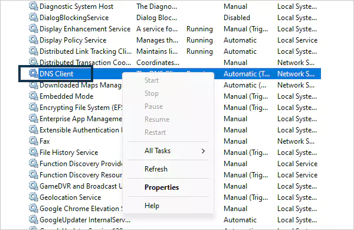Image resolution: width=354 pixels, height=230 pixels.
Task: Select the DNS Client service name
Action: coord(56,74)
